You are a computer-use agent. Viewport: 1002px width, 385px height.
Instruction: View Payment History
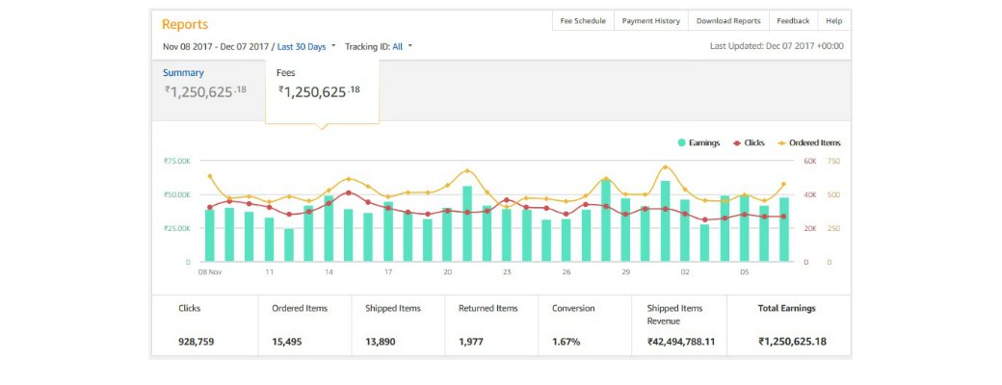point(650,20)
